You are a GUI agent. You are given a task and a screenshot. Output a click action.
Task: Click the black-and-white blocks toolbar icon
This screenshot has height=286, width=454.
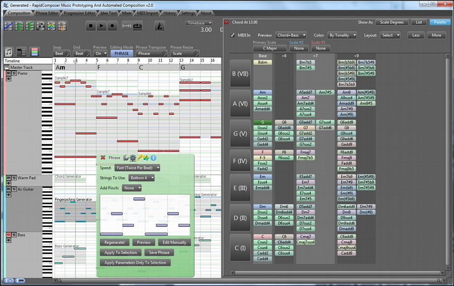pos(40,26)
